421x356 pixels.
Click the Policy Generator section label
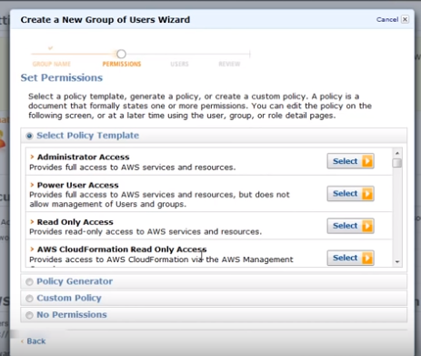click(75, 281)
